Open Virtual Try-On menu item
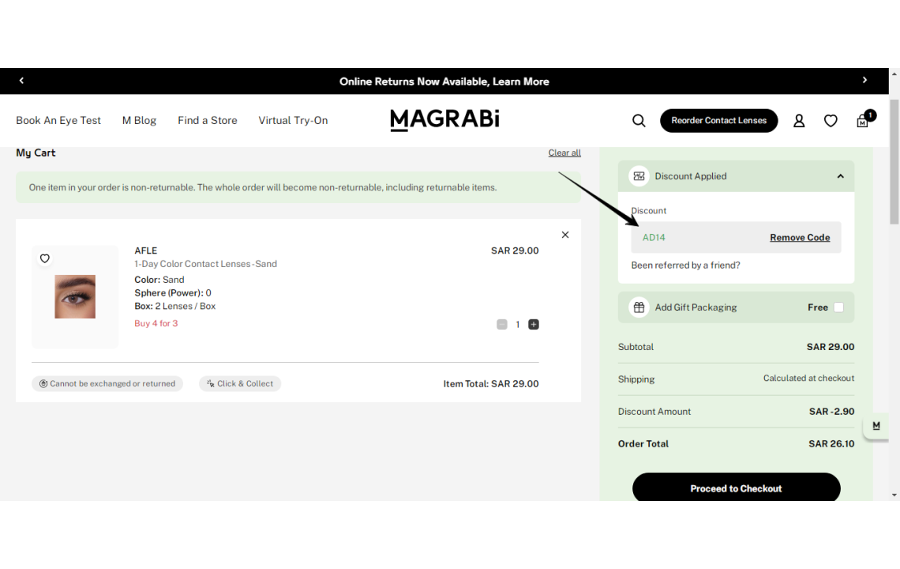 point(293,121)
